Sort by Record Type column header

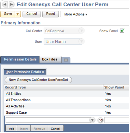pyautogui.click(x=53, y=87)
